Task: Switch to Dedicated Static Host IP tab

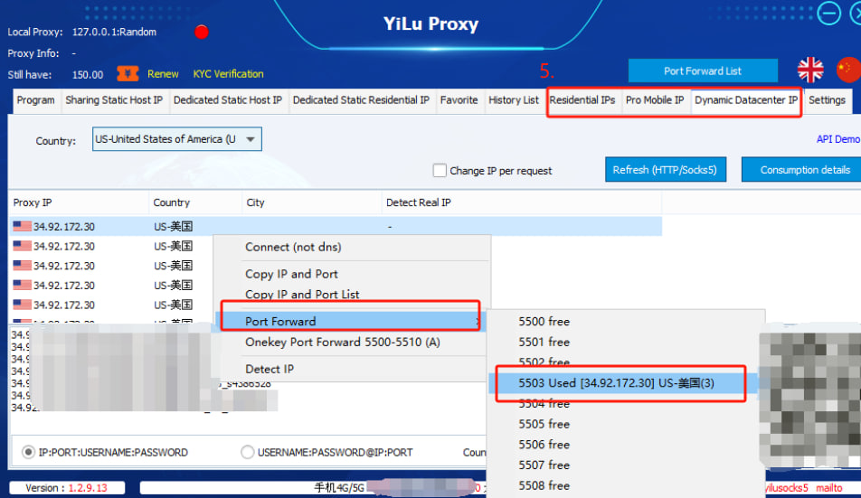Action: point(228,100)
